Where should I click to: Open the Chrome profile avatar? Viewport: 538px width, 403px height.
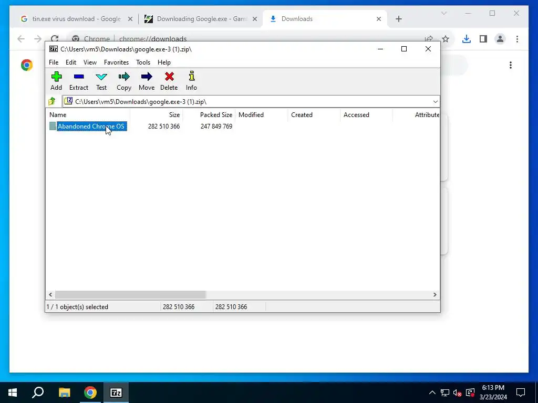point(500,39)
